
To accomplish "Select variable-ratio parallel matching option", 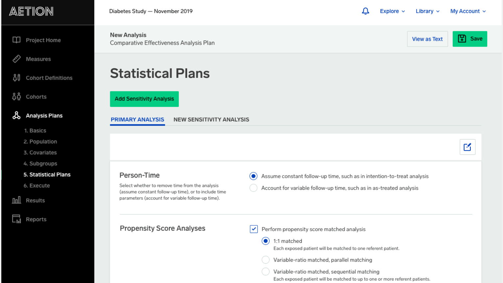I will (x=266, y=260).
